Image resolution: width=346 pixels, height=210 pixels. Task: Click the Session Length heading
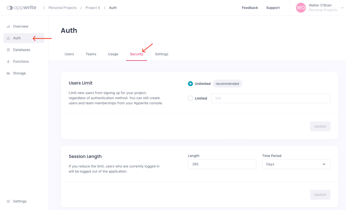pos(85,157)
